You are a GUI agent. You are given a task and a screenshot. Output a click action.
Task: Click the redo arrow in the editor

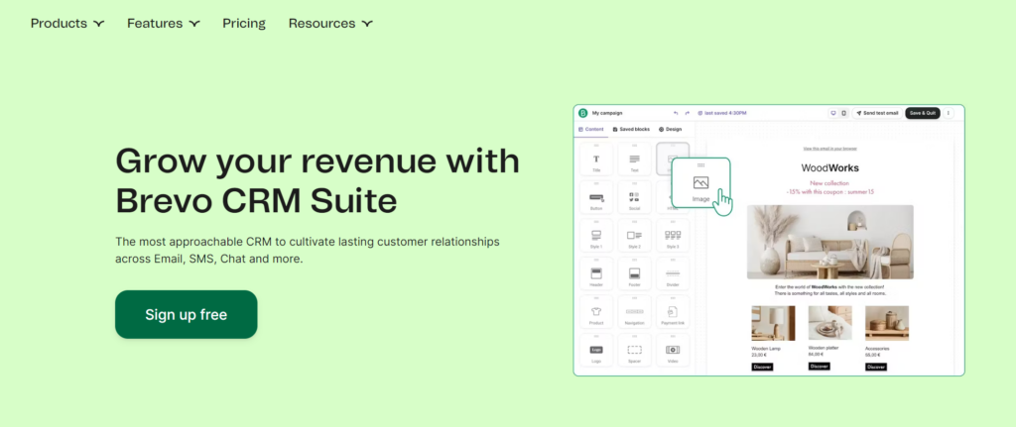[688, 113]
